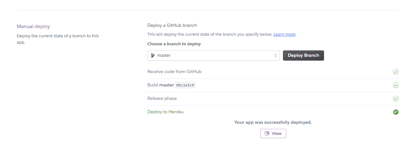Open the Learn more link
Image resolution: width=419 pixels, height=141 pixels.
tap(285, 34)
